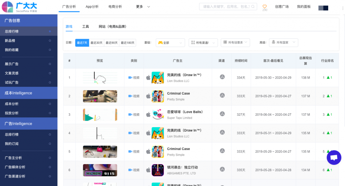345x186 pixels.
Task: Select 最近90天 date filter
Action: pyautogui.click(x=112, y=43)
